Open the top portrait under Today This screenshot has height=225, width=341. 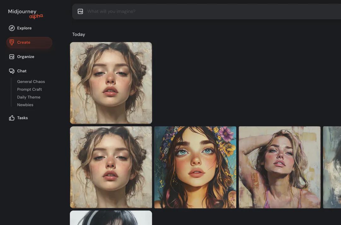[x=111, y=83]
